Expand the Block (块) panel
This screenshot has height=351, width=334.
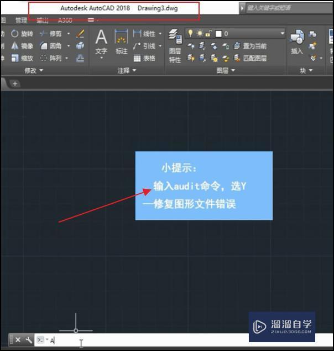click(306, 70)
